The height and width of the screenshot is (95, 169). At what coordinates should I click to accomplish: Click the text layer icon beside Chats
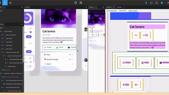coord(6,66)
